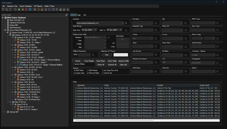
Task: Expand the Ventura E&P tree node
Action: [3, 112]
